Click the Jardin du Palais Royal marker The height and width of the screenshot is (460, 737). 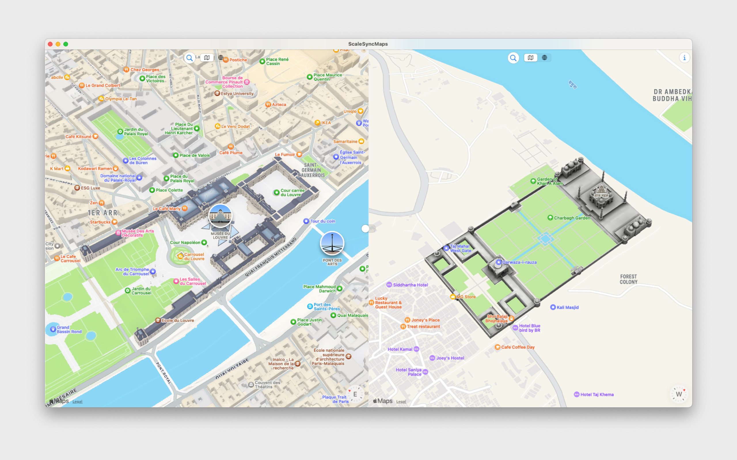tap(120, 132)
